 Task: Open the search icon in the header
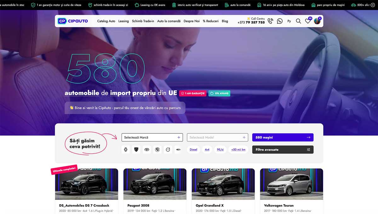pos(298,21)
